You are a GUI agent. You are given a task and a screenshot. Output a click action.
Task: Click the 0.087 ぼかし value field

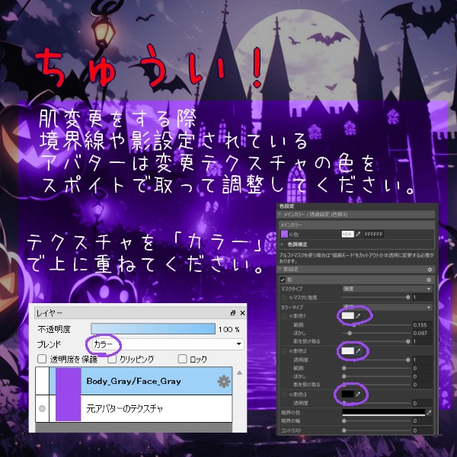[x=422, y=333]
